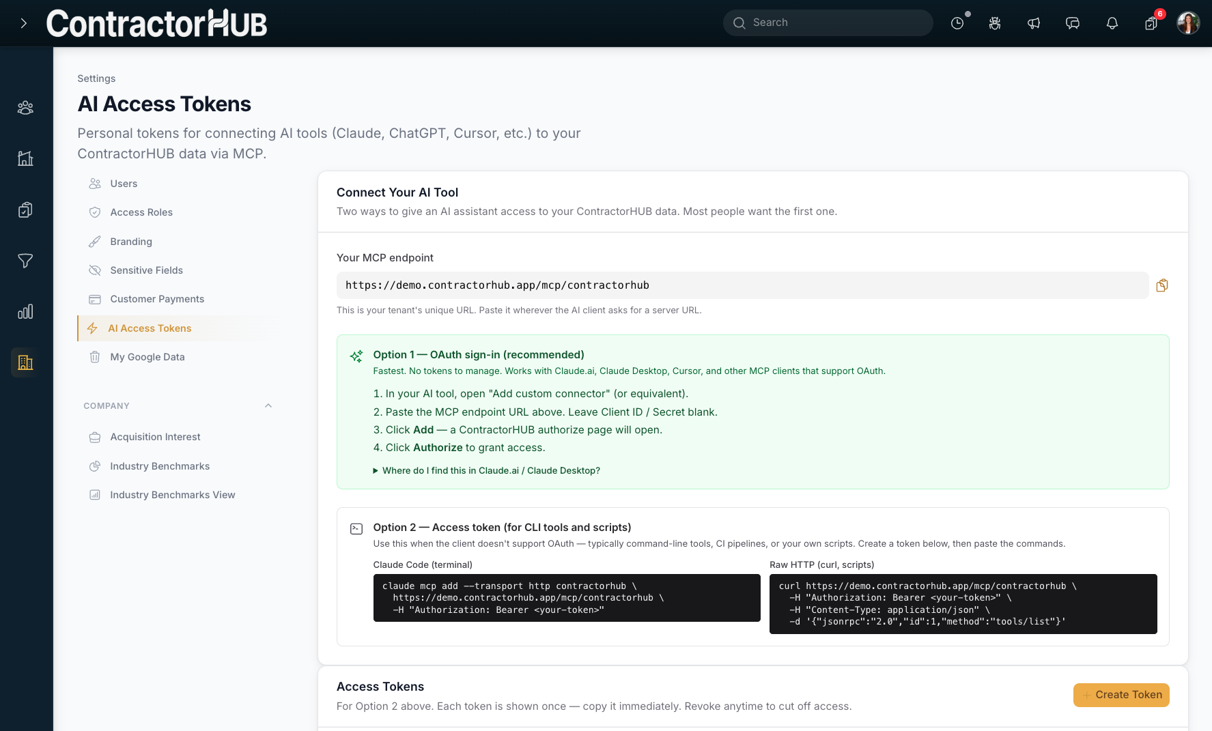
Task: Click the 'Raw HTTP (curl, scripts)' label
Action: click(x=821, y=564)
